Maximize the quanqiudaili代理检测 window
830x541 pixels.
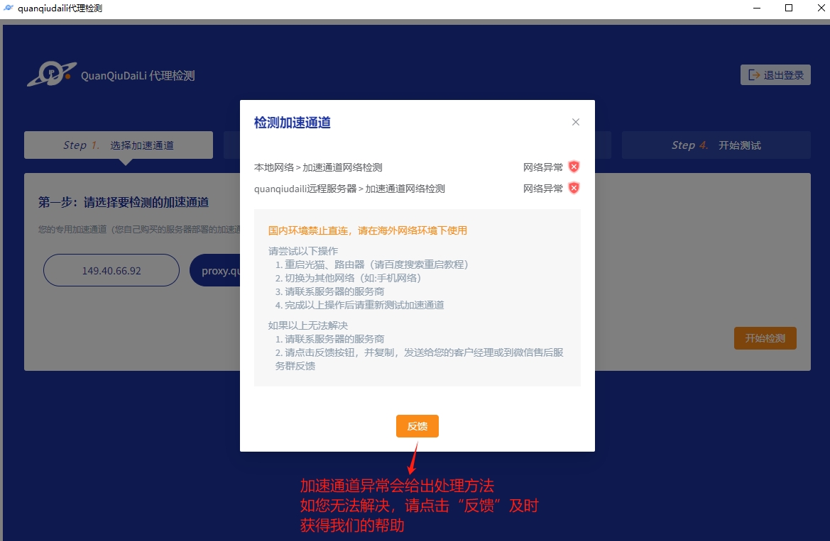[x=788, y=9]
